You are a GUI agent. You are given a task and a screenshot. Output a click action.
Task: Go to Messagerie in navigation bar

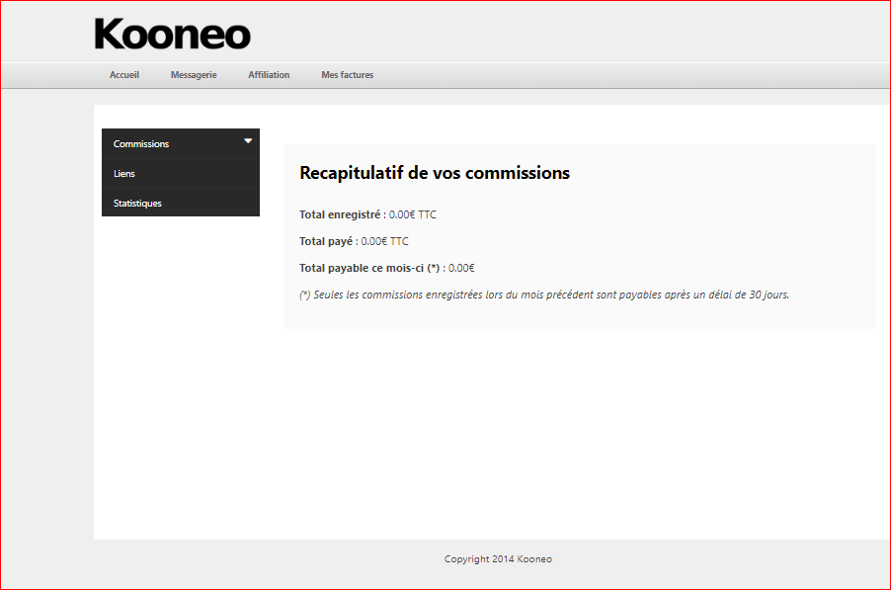pos(194,75)
